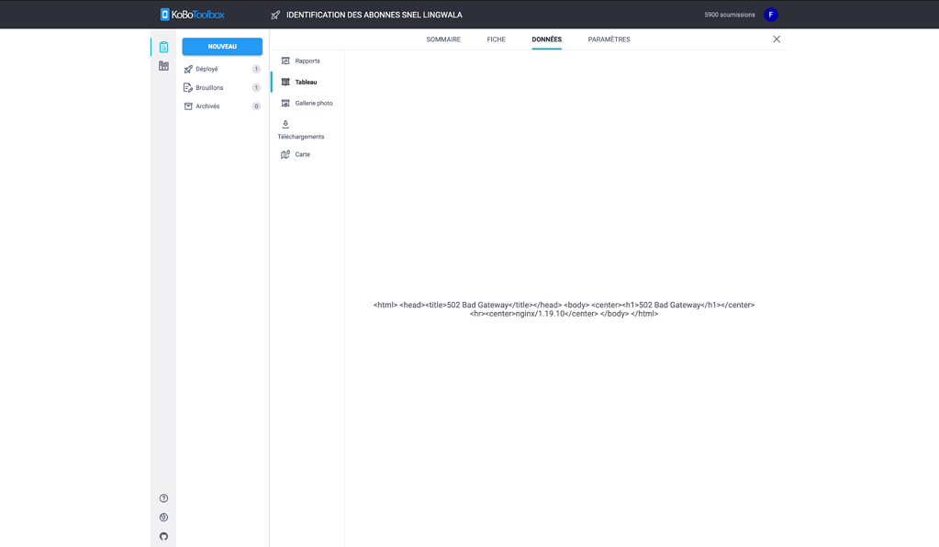Open the help question mark icon
The width and height of the screenshot is (939, 547).
click(162, 497)
